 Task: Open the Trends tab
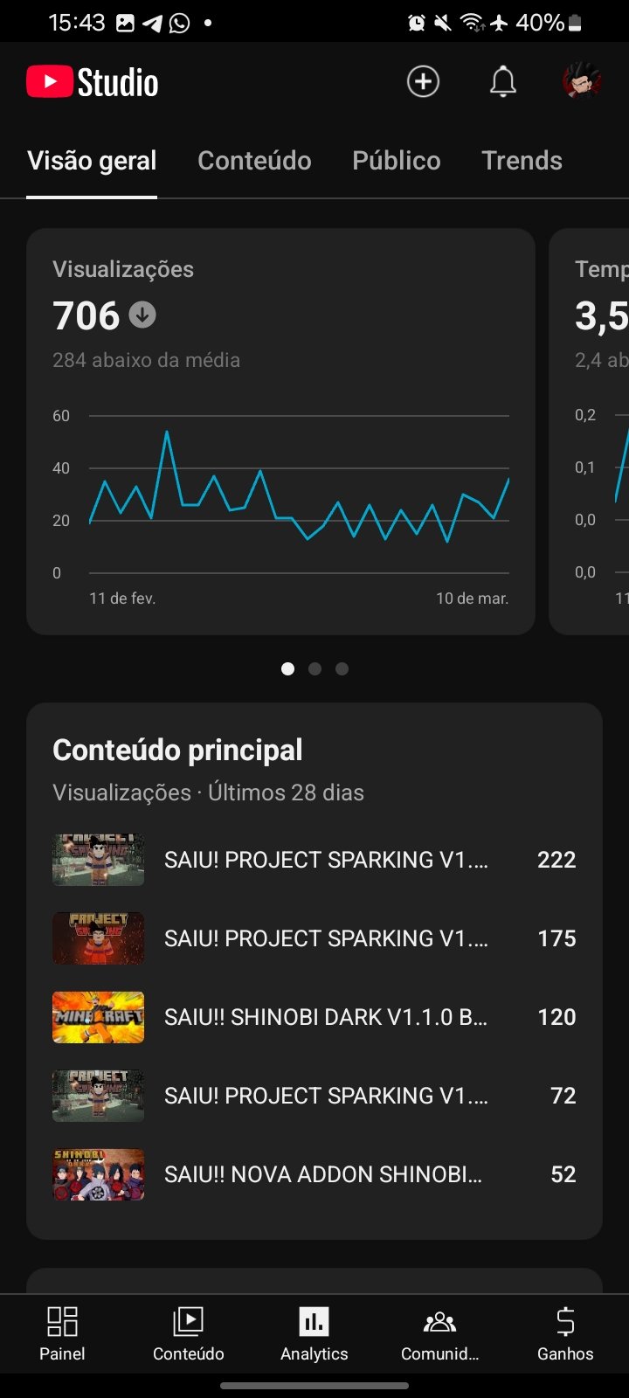point(522,161)
